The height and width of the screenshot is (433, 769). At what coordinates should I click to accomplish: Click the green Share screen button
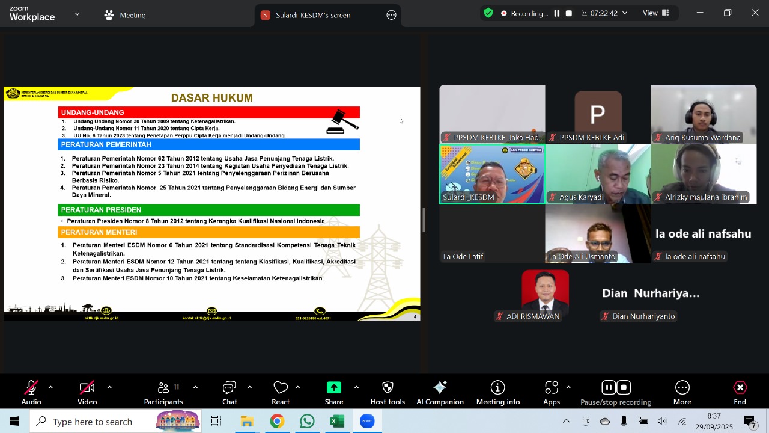coord(334,393)
